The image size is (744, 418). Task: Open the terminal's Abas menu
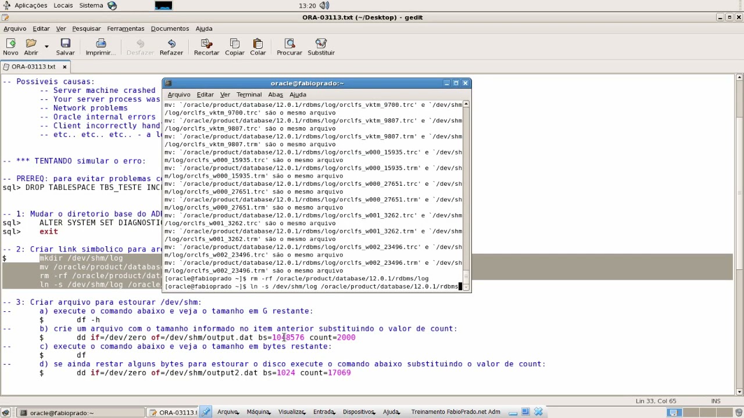pyautogui.click(x=276, y=95)
